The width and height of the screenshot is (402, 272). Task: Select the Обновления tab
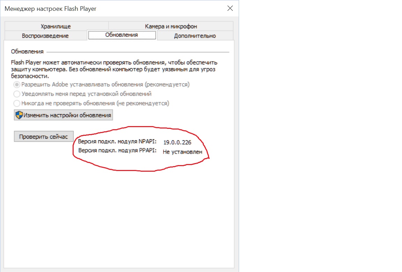click(121, 35)
